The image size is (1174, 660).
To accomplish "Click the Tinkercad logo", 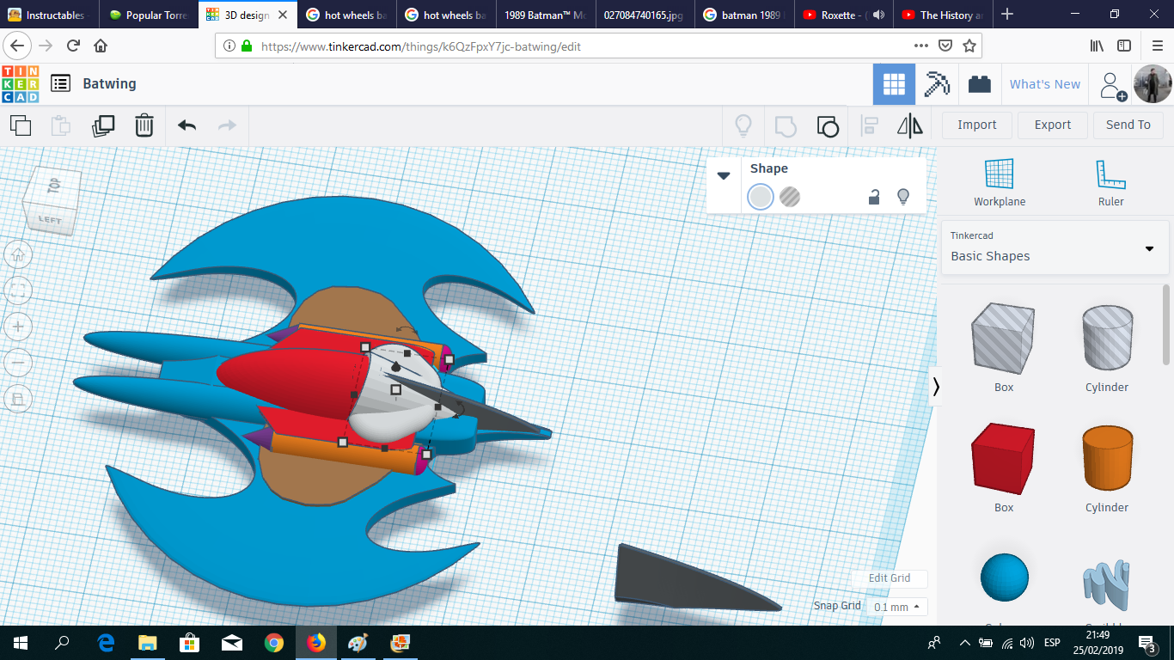I will click(20, 84).
